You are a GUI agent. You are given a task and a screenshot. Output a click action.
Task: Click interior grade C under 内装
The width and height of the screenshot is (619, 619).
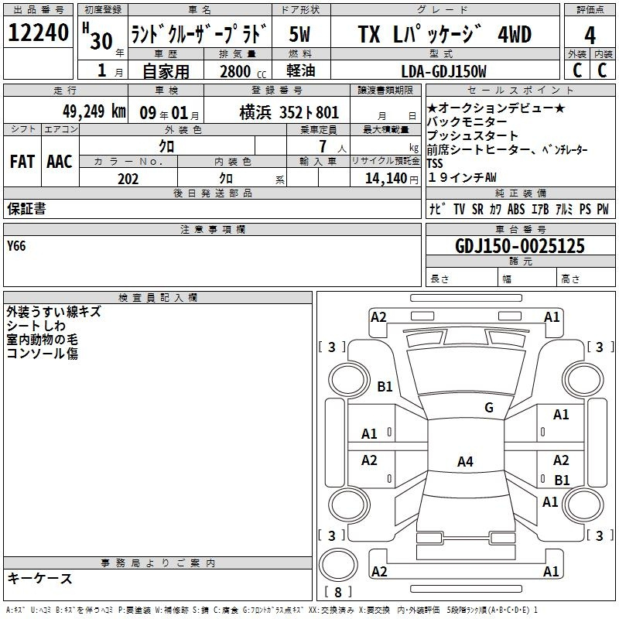(602, 70)
